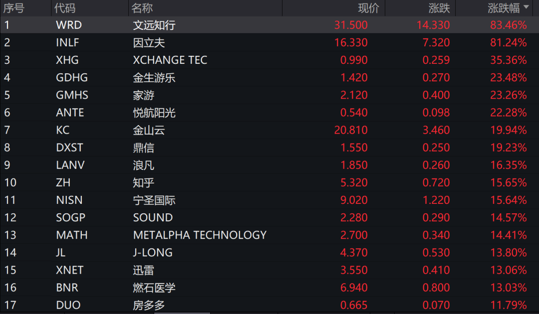
Task: Sort by the 涨跌幅 descending arrow
Action: click(x=526, y=7)
